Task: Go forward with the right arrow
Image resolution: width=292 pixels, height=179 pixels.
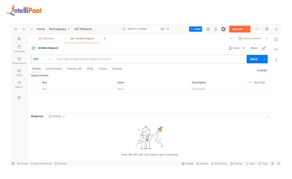Action: 31,29
